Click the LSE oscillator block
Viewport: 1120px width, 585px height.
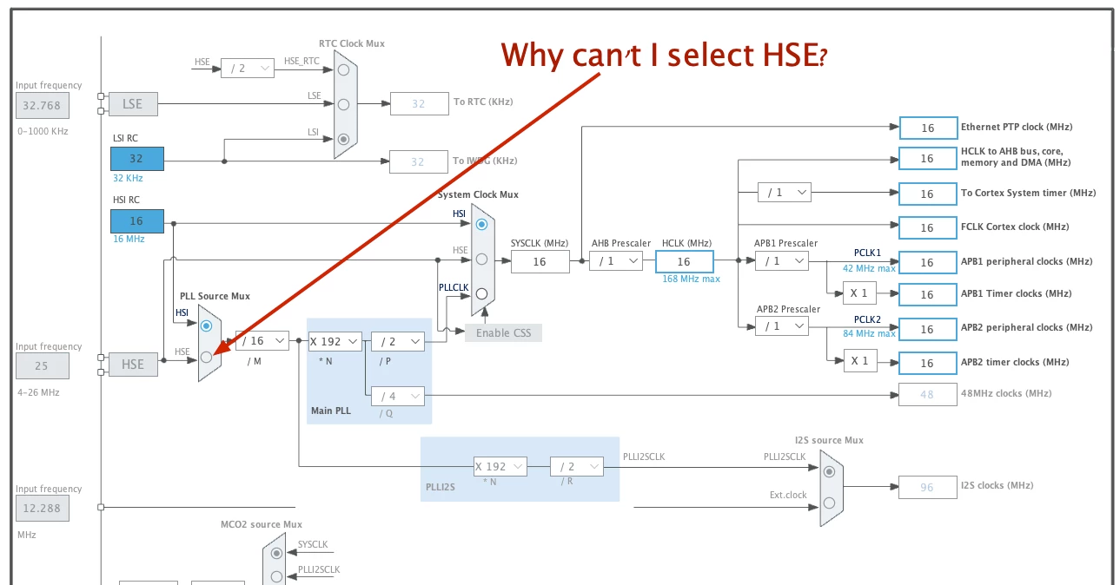point(133,104)
